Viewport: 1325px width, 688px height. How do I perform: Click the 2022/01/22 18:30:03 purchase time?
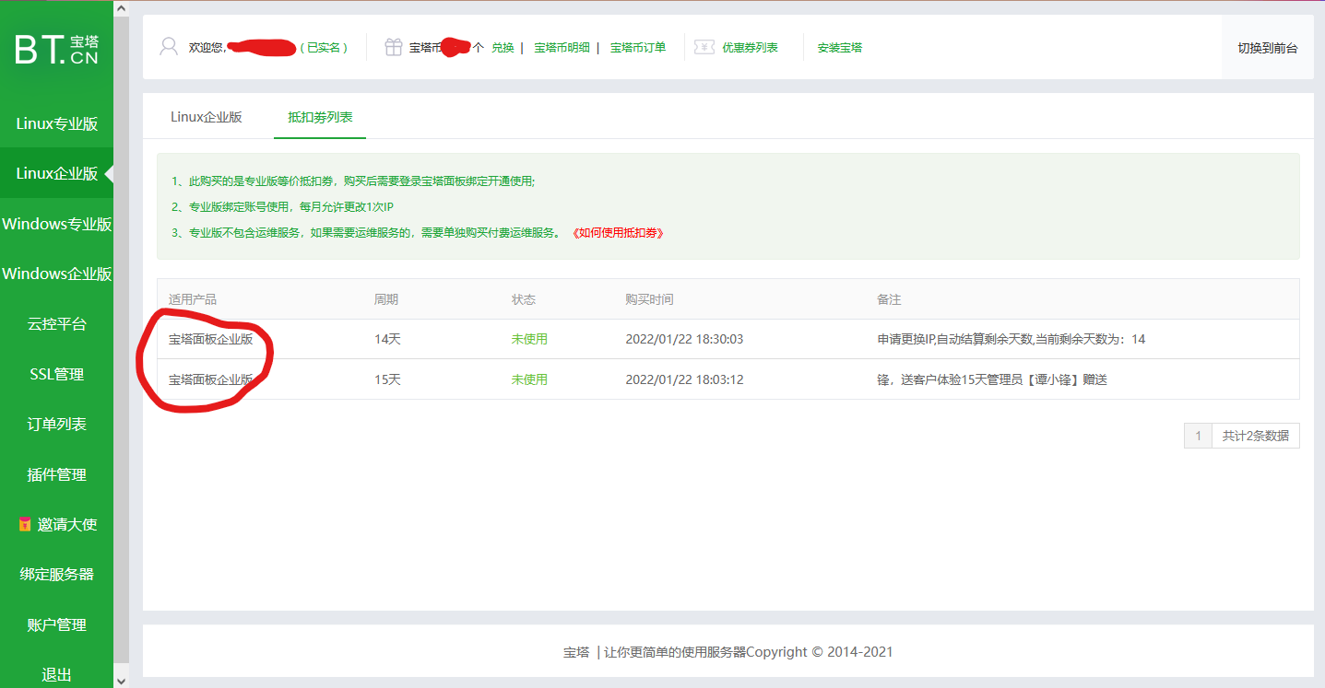point(684,339)
